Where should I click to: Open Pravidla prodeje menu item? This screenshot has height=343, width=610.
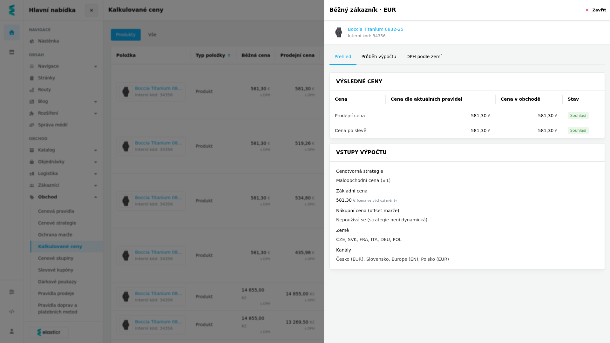tap(56, 294)
